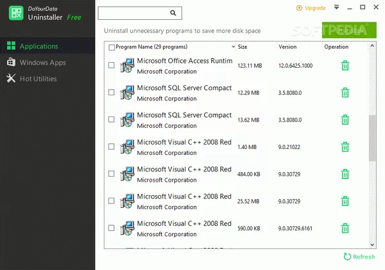This screenshot has height=270, width=385.
Task: Click the DoYourData Uninstaller logo icon
Action: pos(16,13)
